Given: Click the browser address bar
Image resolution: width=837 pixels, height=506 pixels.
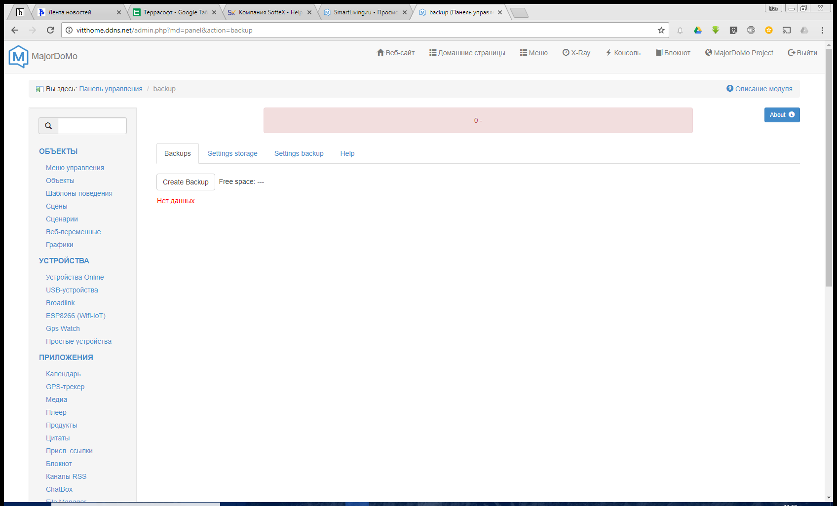Looking at the screenshot, I should click(x=364, y=30).
